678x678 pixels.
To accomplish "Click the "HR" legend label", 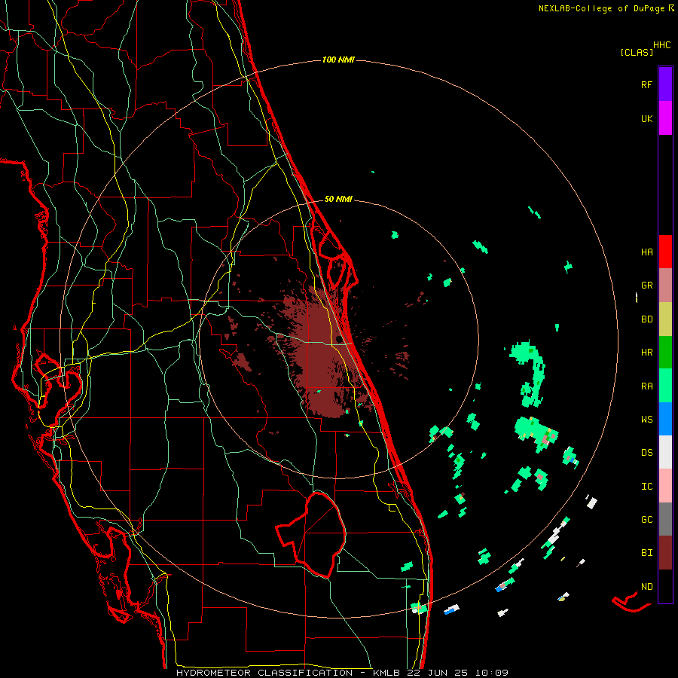I will pos(646,353).
